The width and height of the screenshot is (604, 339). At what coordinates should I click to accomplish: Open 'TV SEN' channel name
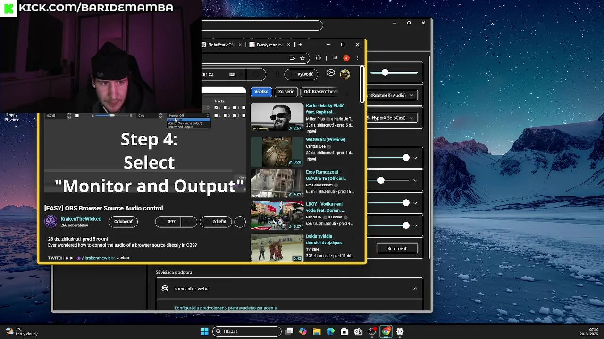coord(312,250)
